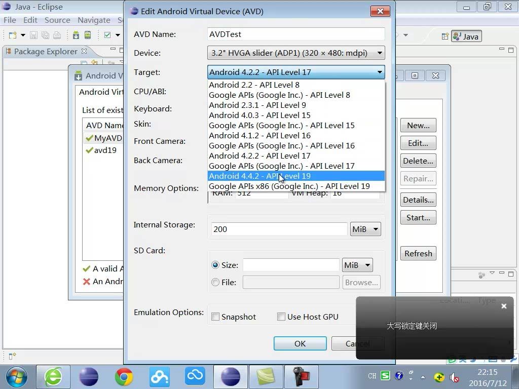The image size is (519, 389).
Task: Open the blue cloud sync taskbar icon
Action: pos(195,377)
